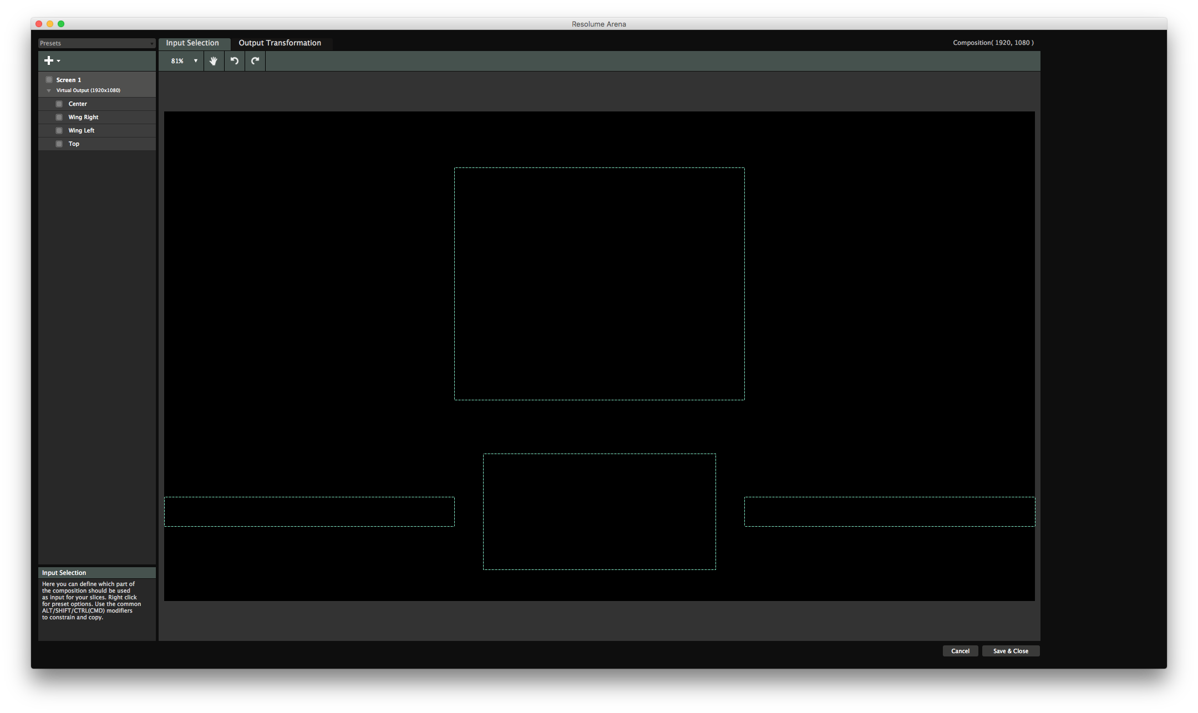Click the green macOS fullscreen button
Viewport: 1198px width, 713px height.
pos(61,24)
